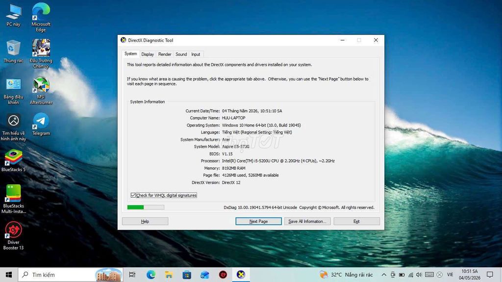Launch Đấu Trường Chân Lý shortcut

41,53
